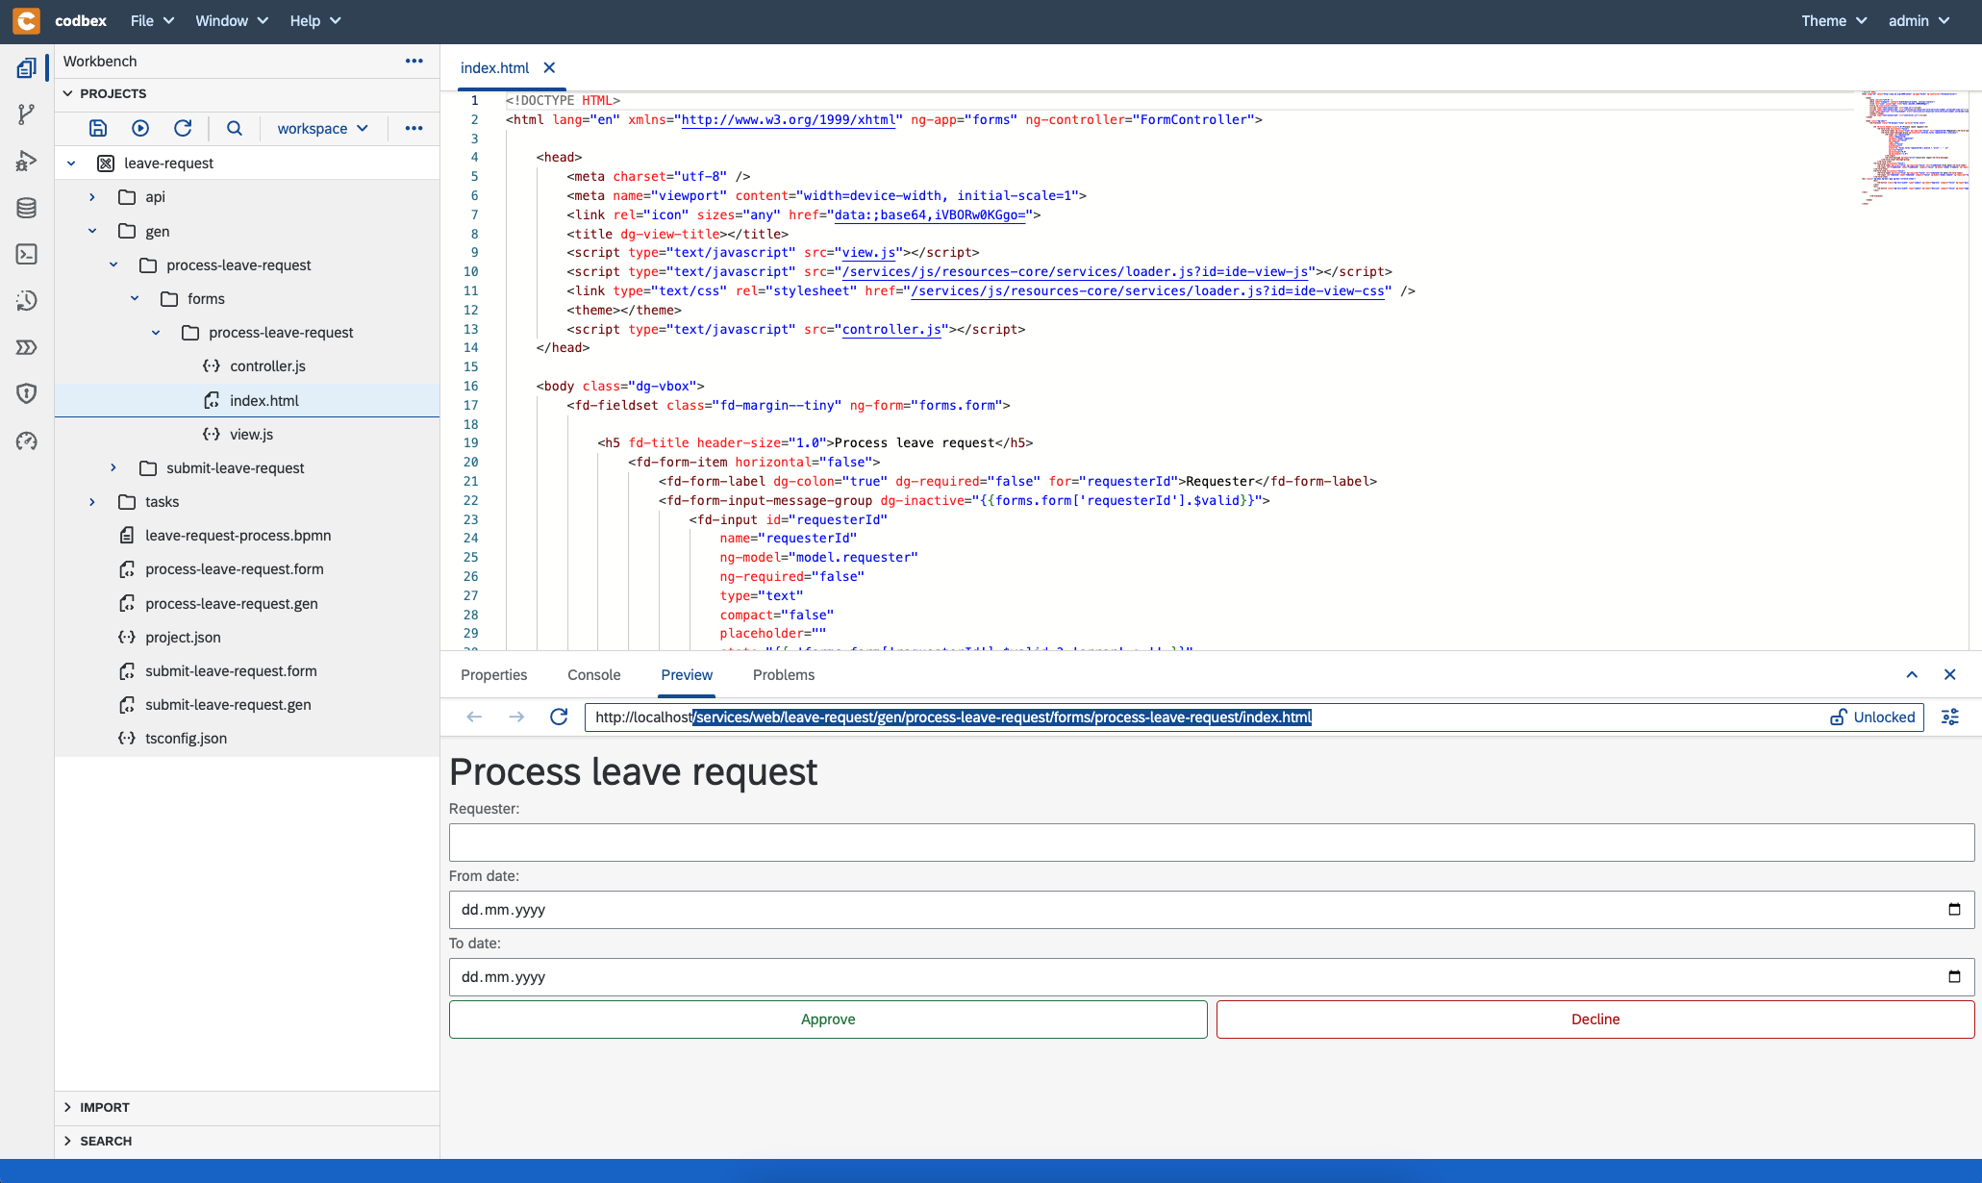Go back in the preview browser

coord(474,717)
